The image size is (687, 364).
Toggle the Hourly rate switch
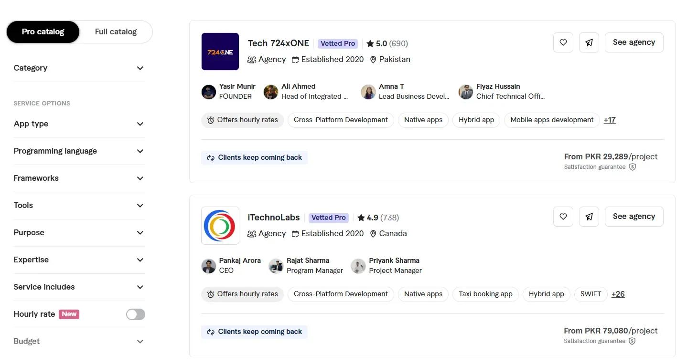click(x=135, y=314)
